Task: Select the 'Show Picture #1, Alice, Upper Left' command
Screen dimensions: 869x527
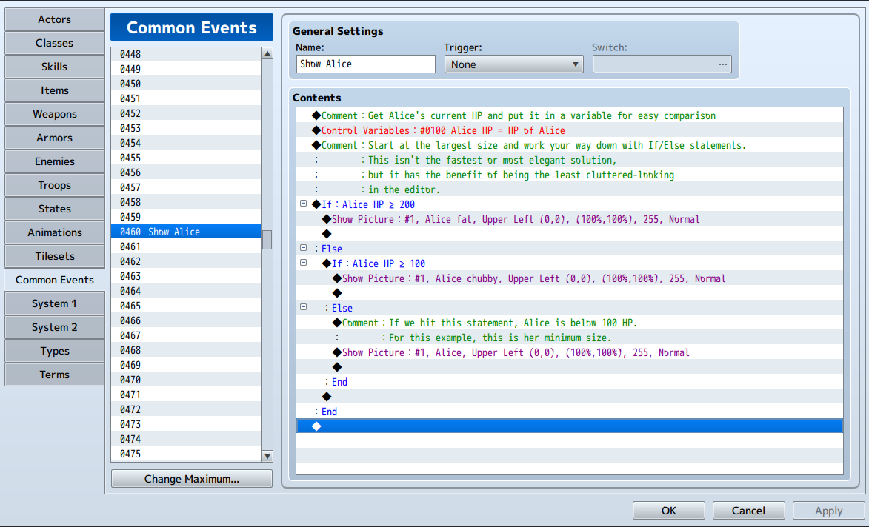Action: coord(570,352)
